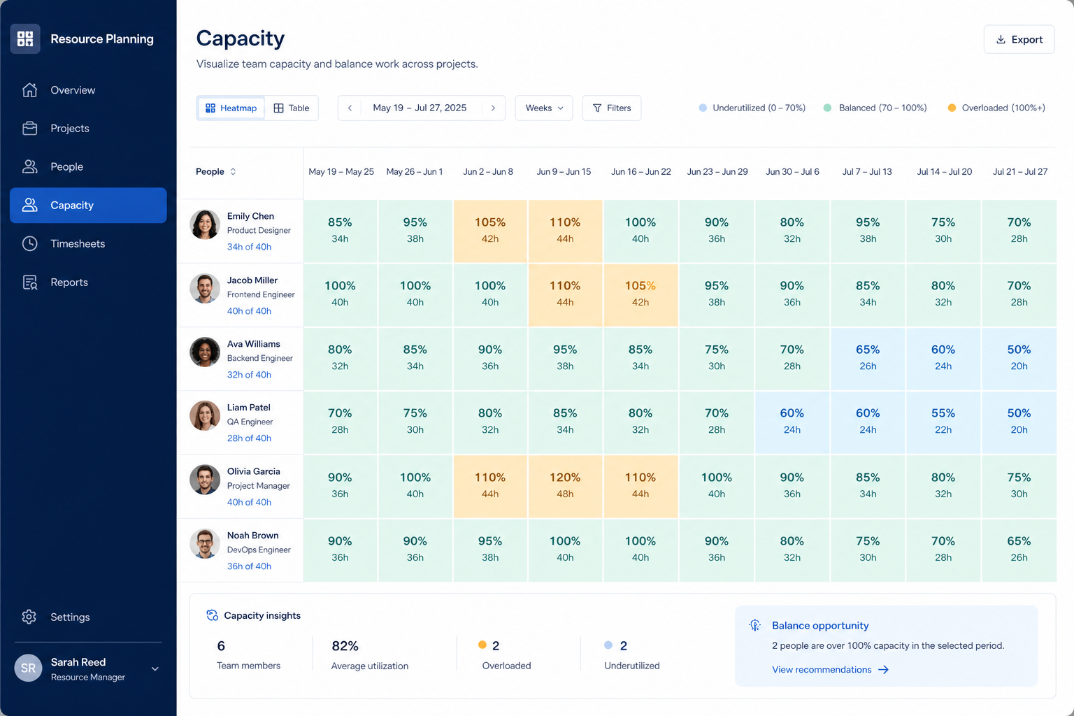Open Projects in sidebar
The width and height of the screenshot is (1074, 716).
point(88,129)
